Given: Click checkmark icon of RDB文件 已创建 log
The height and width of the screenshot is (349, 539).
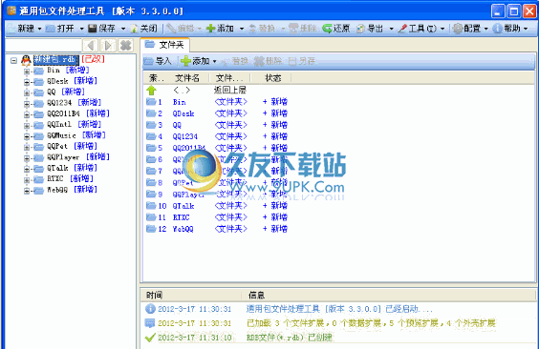Looking at the screenshot, I should (150, 338).
